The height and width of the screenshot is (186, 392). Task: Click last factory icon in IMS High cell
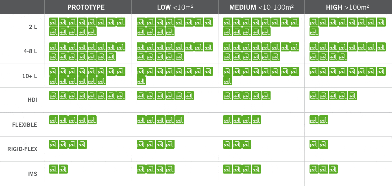[x=333, y=169]
